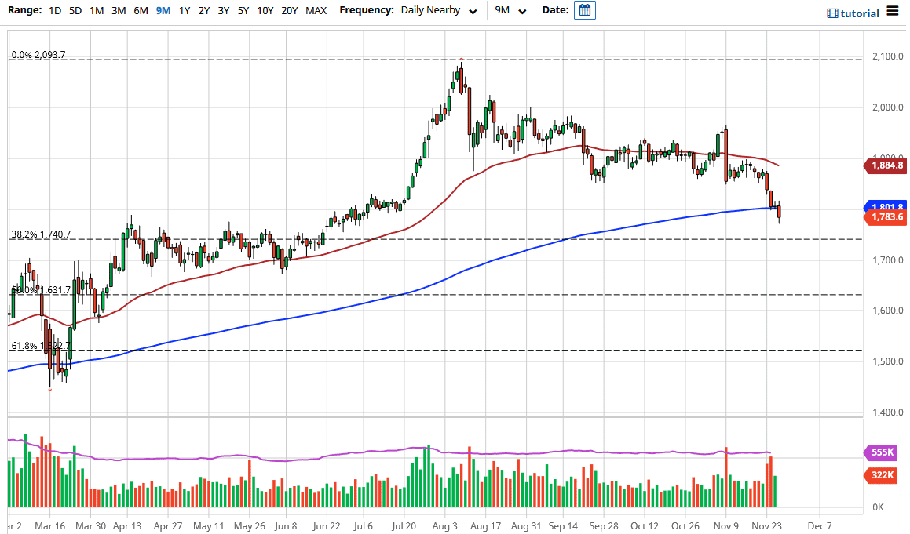Switch range to 1Y

185,11
